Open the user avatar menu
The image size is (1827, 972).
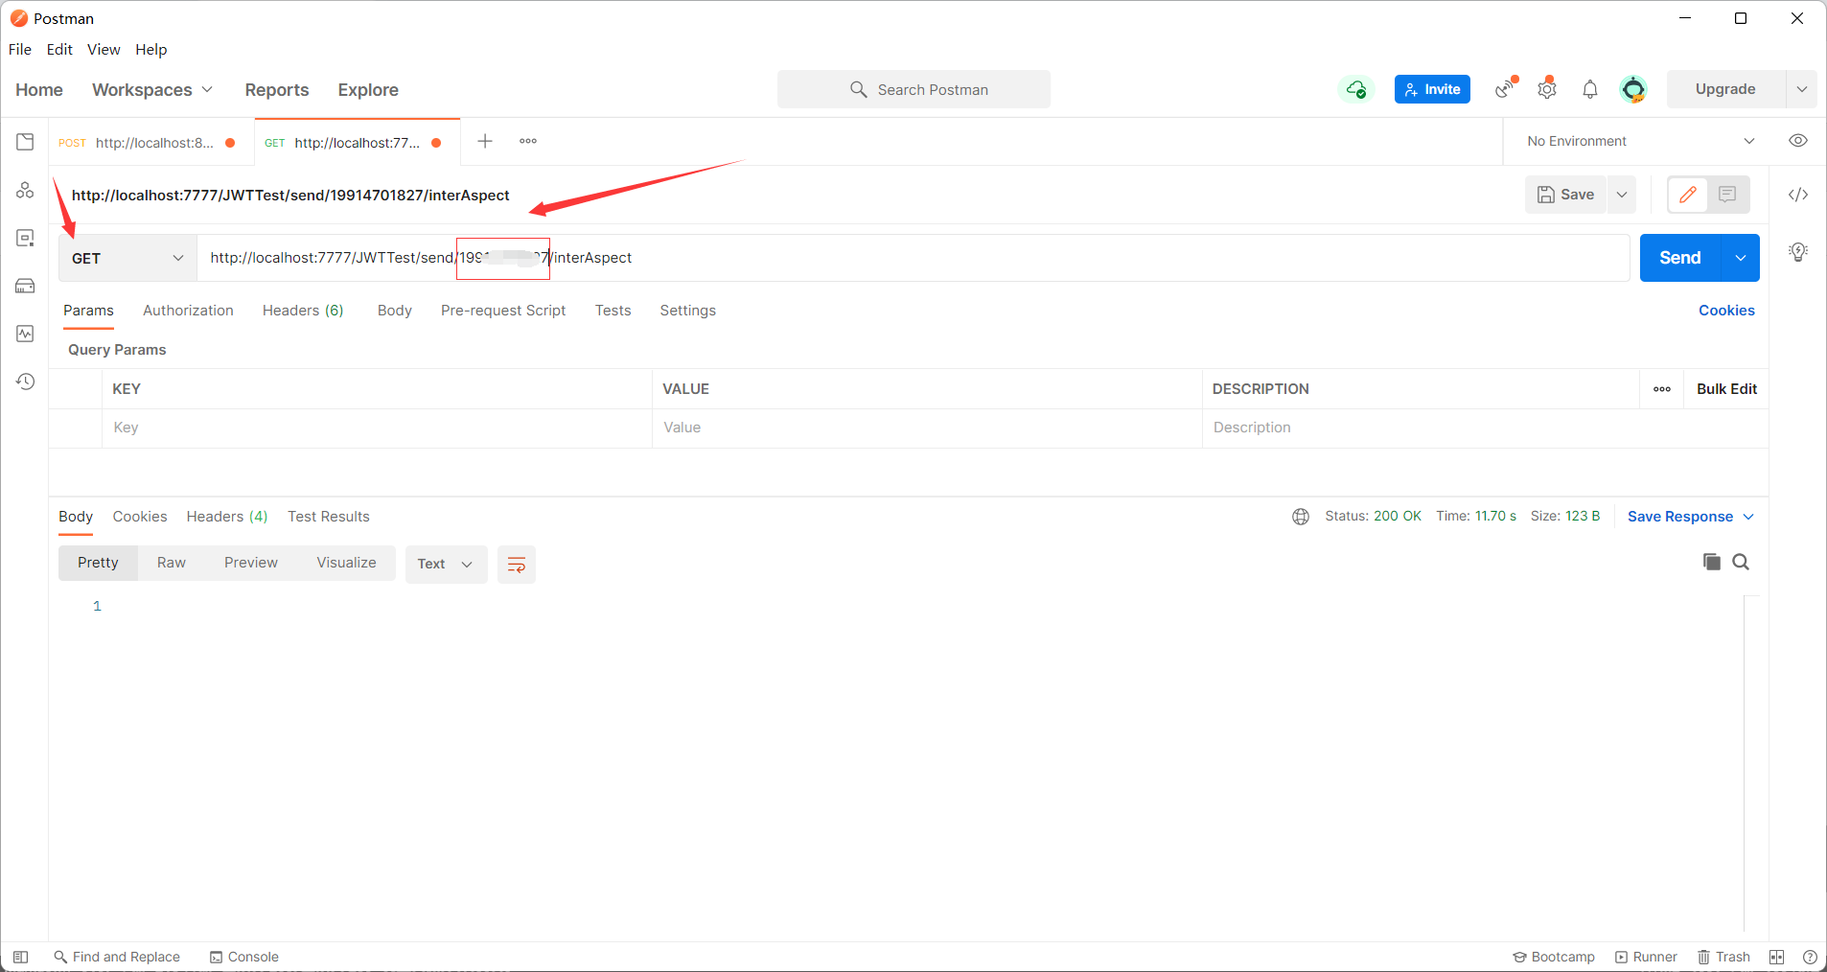1633,89
